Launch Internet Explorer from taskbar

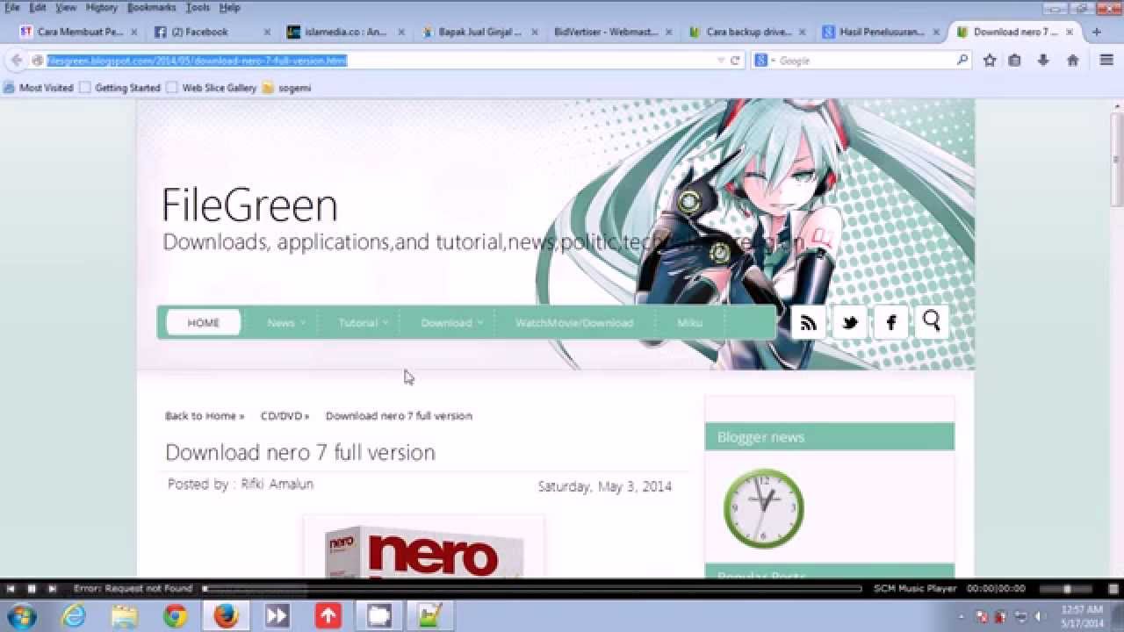[74, 616]
